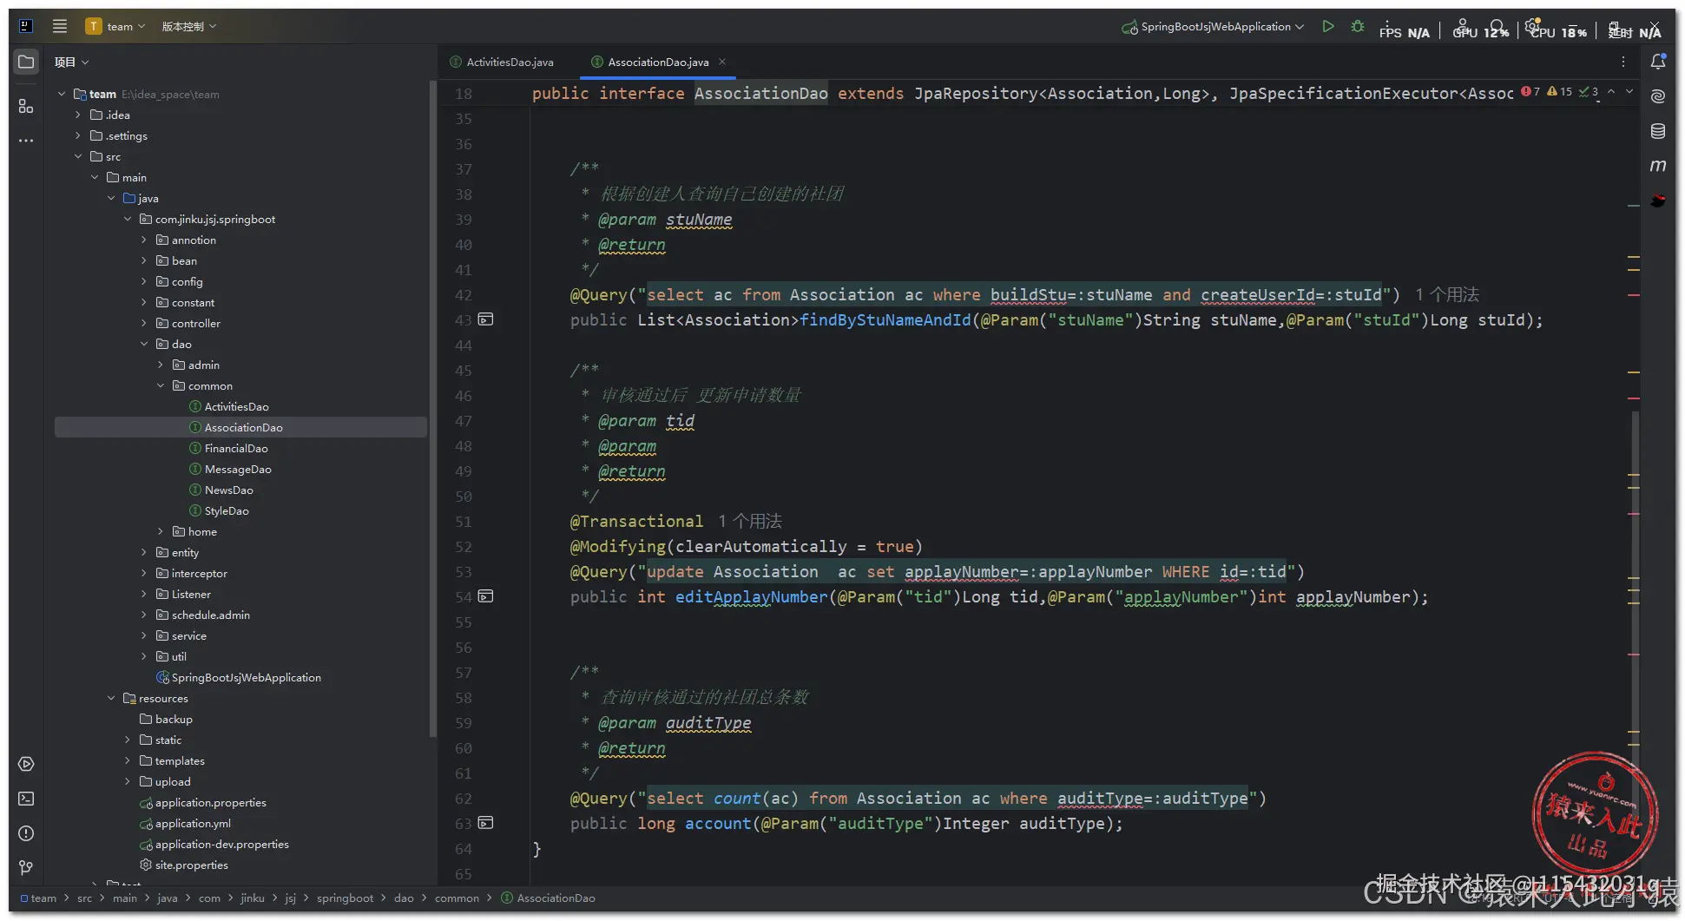Open the 项目 view dropdown
The height and width of the screenshot is (921, 1685).
click(x=71, y=62)
